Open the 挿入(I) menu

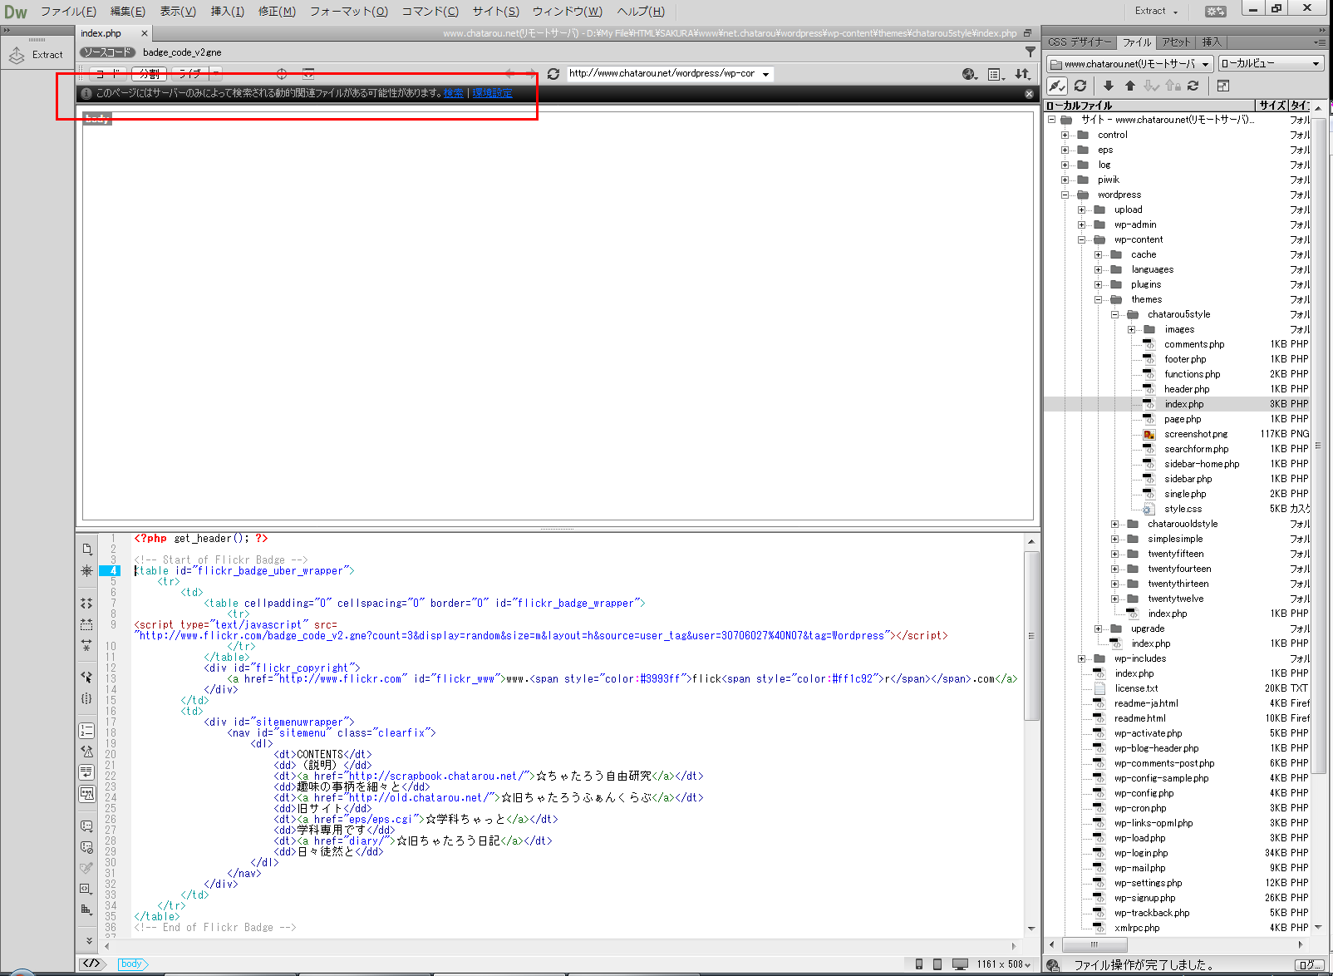coord(228,12)
